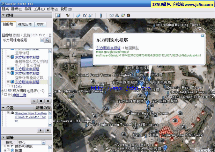The image size is (215, 152).
Task: Check the 中國上海 result checkbox
Action: [6, 95]
